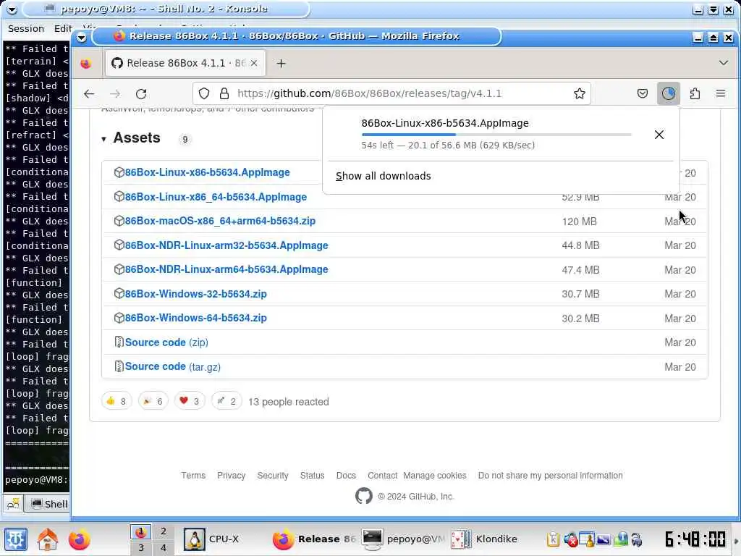The width and height of the screenshot is (741, 556).
Task: Switch to virtual desktop 3
Action: pos(141,548)
